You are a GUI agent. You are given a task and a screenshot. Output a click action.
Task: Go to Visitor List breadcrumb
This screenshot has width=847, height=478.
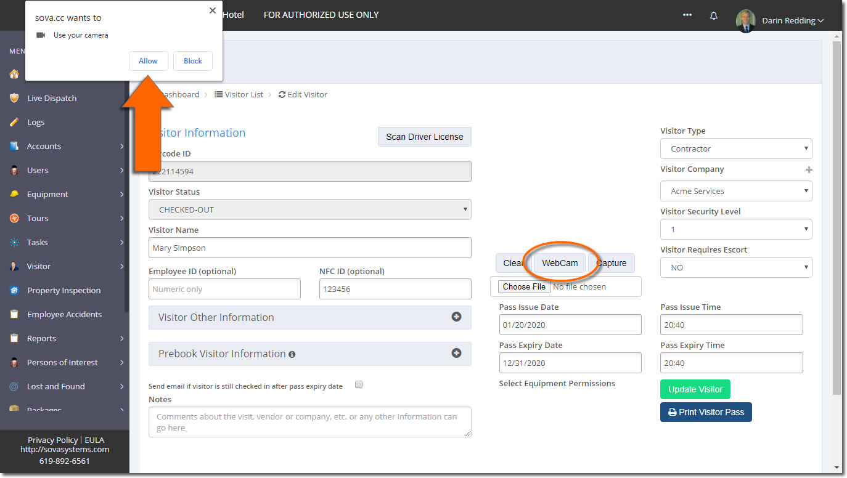point(239,94)
